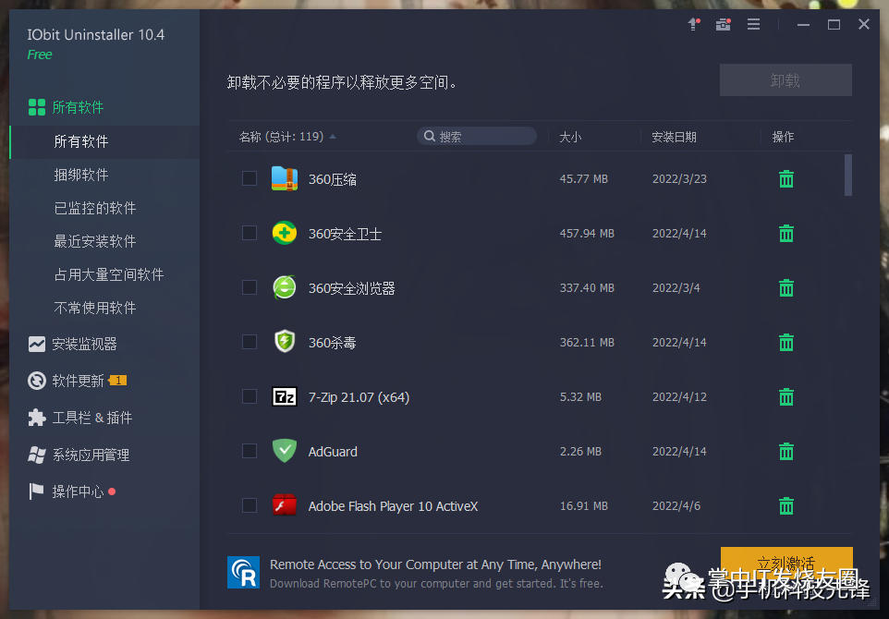Click the Adobe Flash Player icon

(285, 505)
